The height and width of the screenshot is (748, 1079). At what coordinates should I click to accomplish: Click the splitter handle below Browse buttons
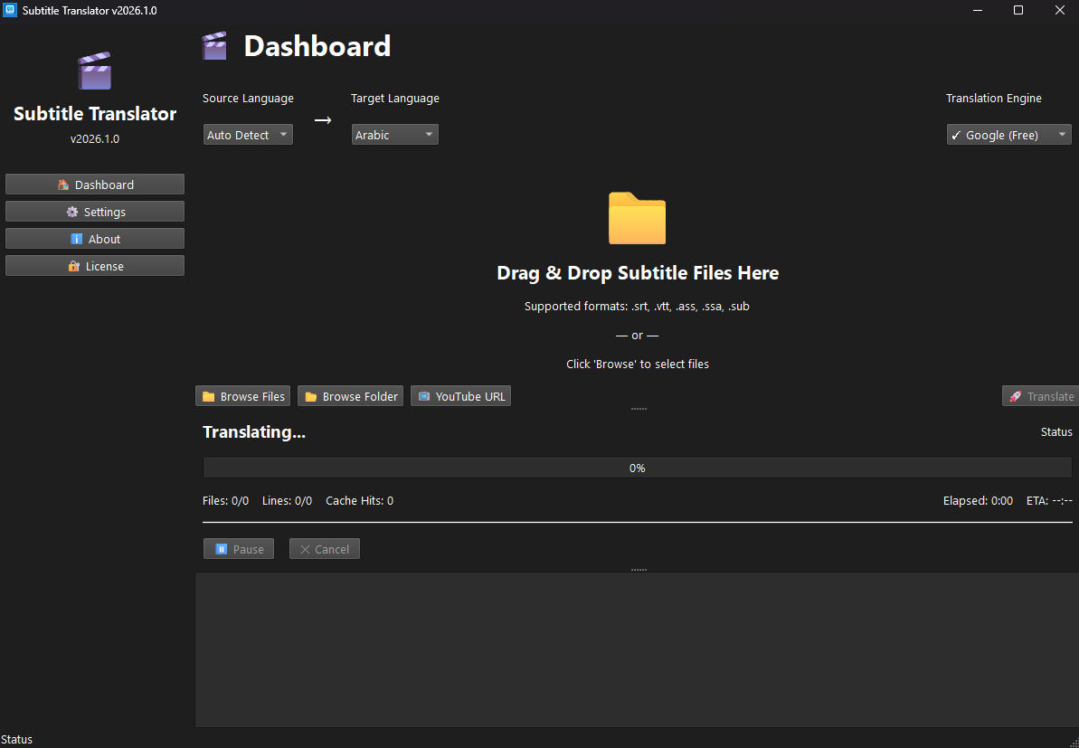pos(639,409)
